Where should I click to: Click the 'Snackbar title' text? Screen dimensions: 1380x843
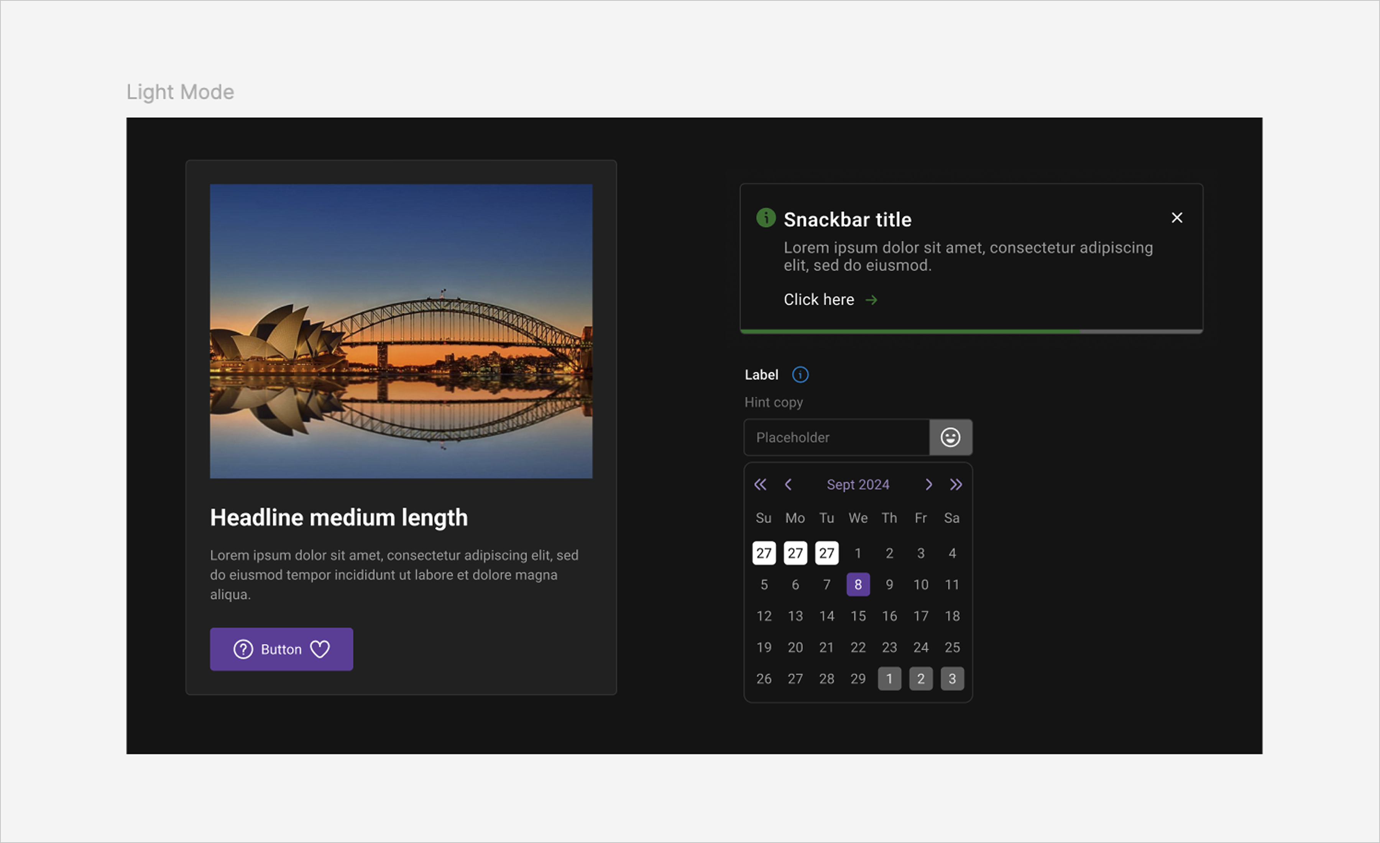pos(848,220)
